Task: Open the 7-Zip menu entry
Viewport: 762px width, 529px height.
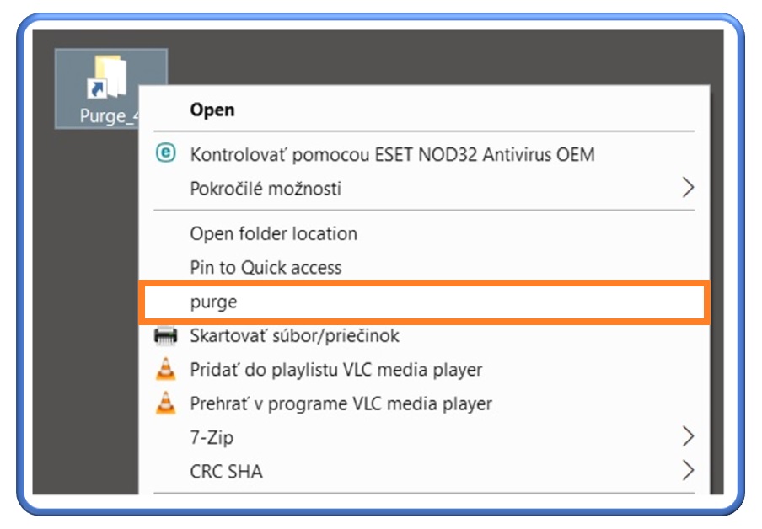Action: click(212, 437)
